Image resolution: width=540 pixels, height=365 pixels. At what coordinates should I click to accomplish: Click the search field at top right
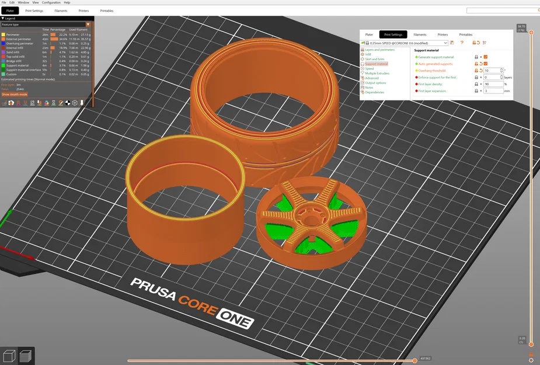pos(503,11)
